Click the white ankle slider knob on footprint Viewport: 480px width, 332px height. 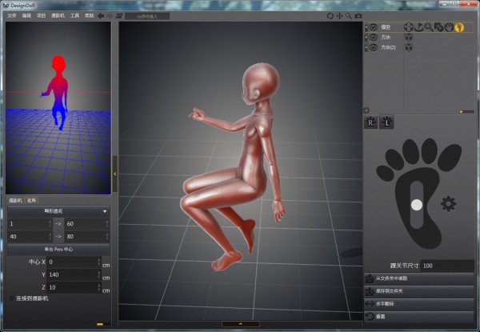416,205
